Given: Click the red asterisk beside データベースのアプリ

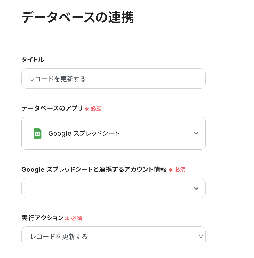Looking at the screenshot, I should [x=87, y=109].
